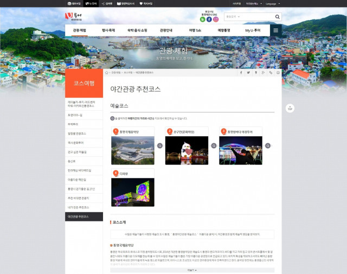This screenshot has width=347, height=274.
Task: Open the blue Facebook SNS icon in header
Action: (x=209, y=20)
